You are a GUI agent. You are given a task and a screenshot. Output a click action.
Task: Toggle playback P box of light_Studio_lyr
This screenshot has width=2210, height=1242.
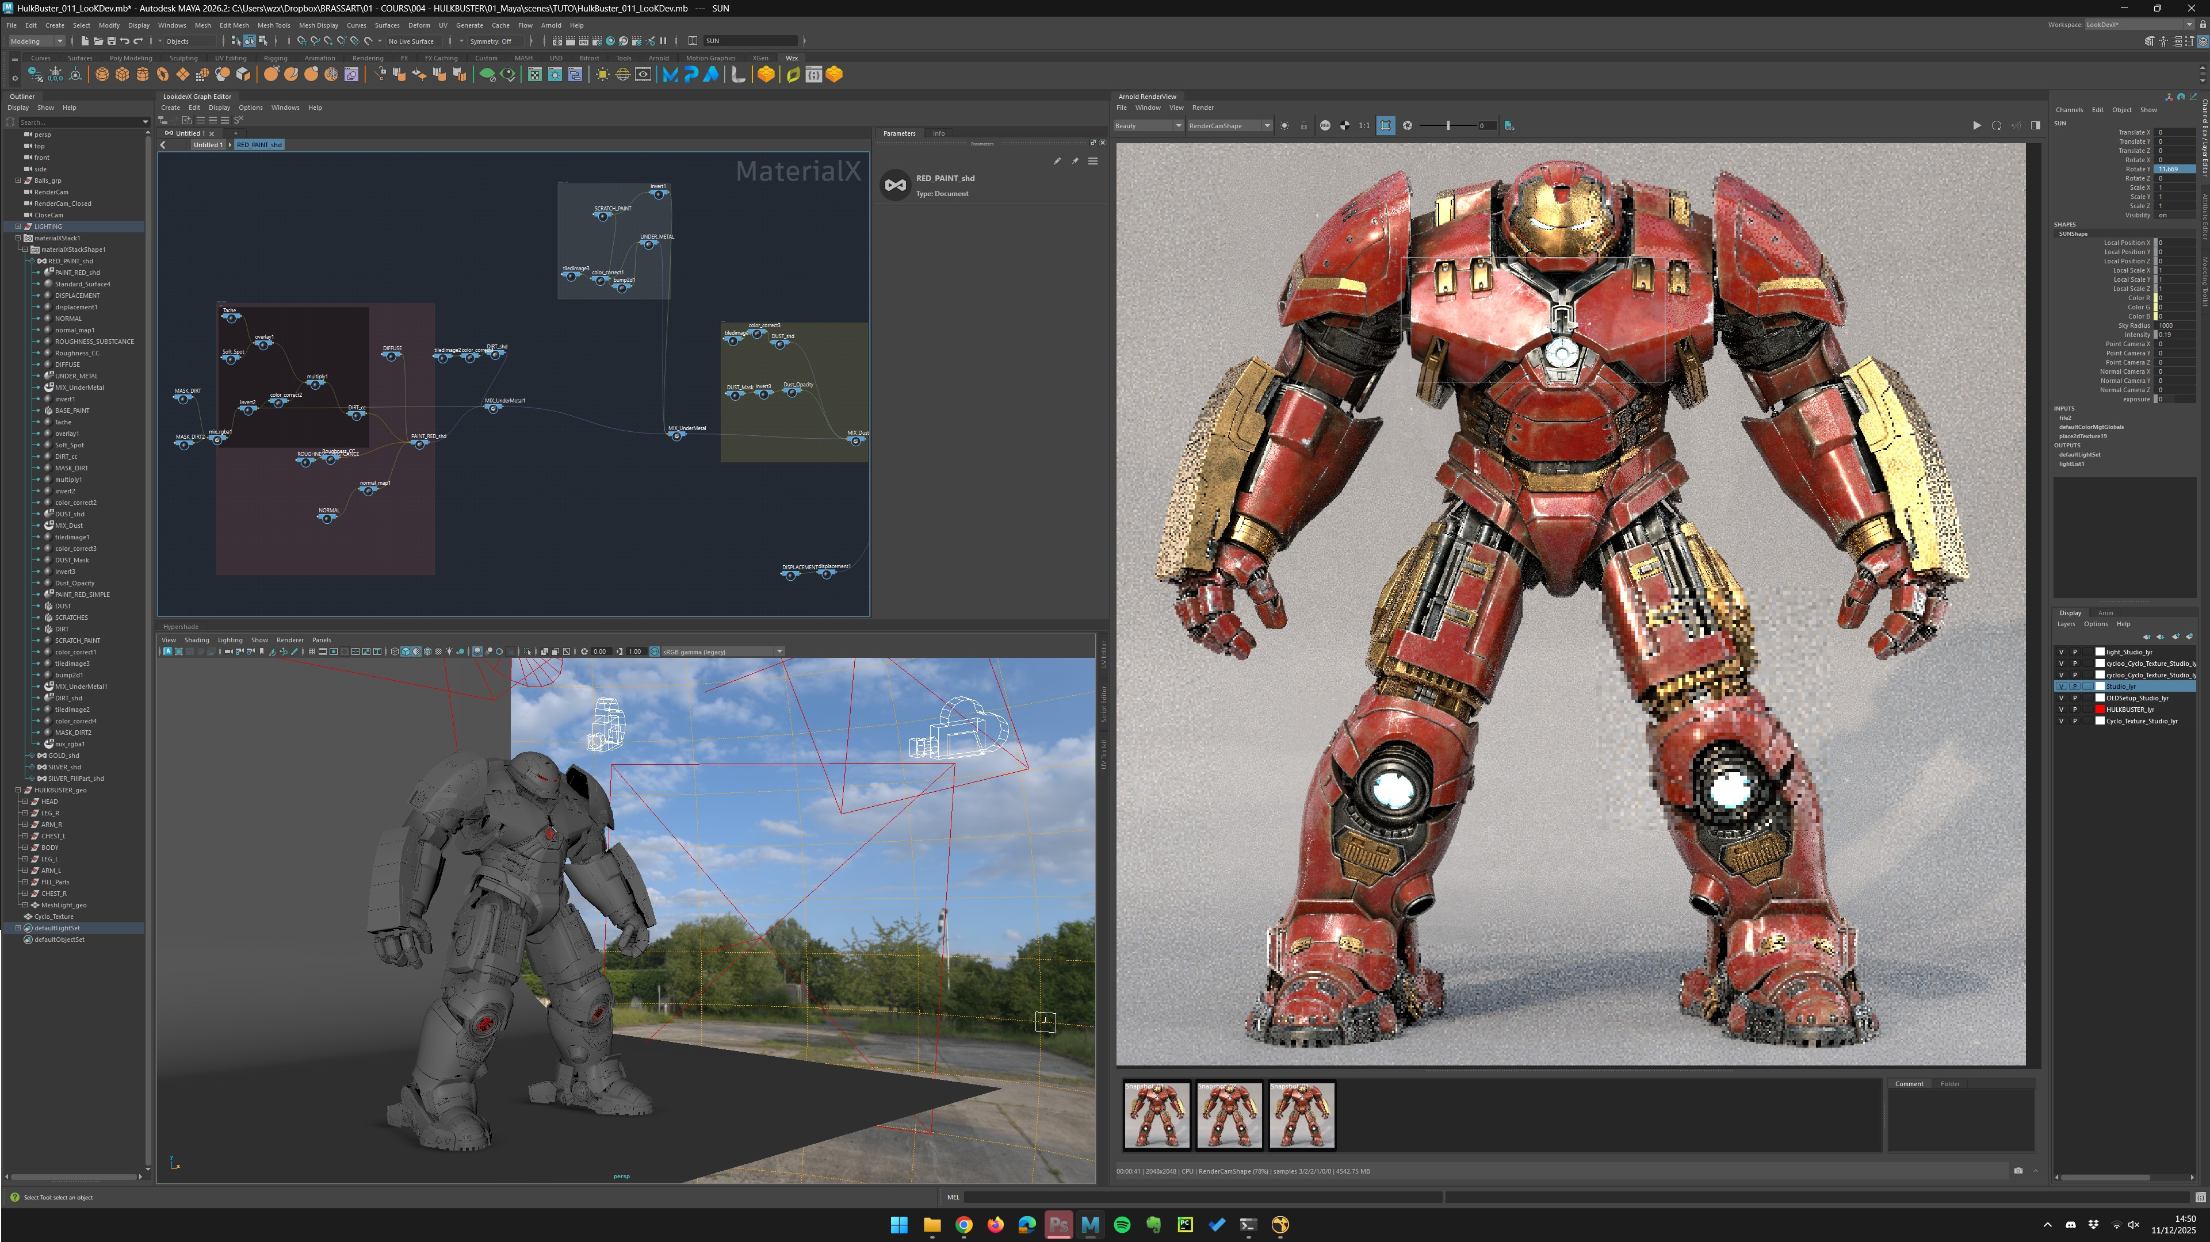[2075, 652]
